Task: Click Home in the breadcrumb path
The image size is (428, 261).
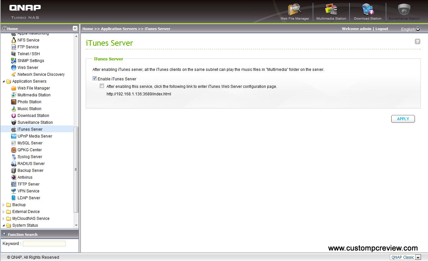Action: pyautogui.click(x=88, y=29)
